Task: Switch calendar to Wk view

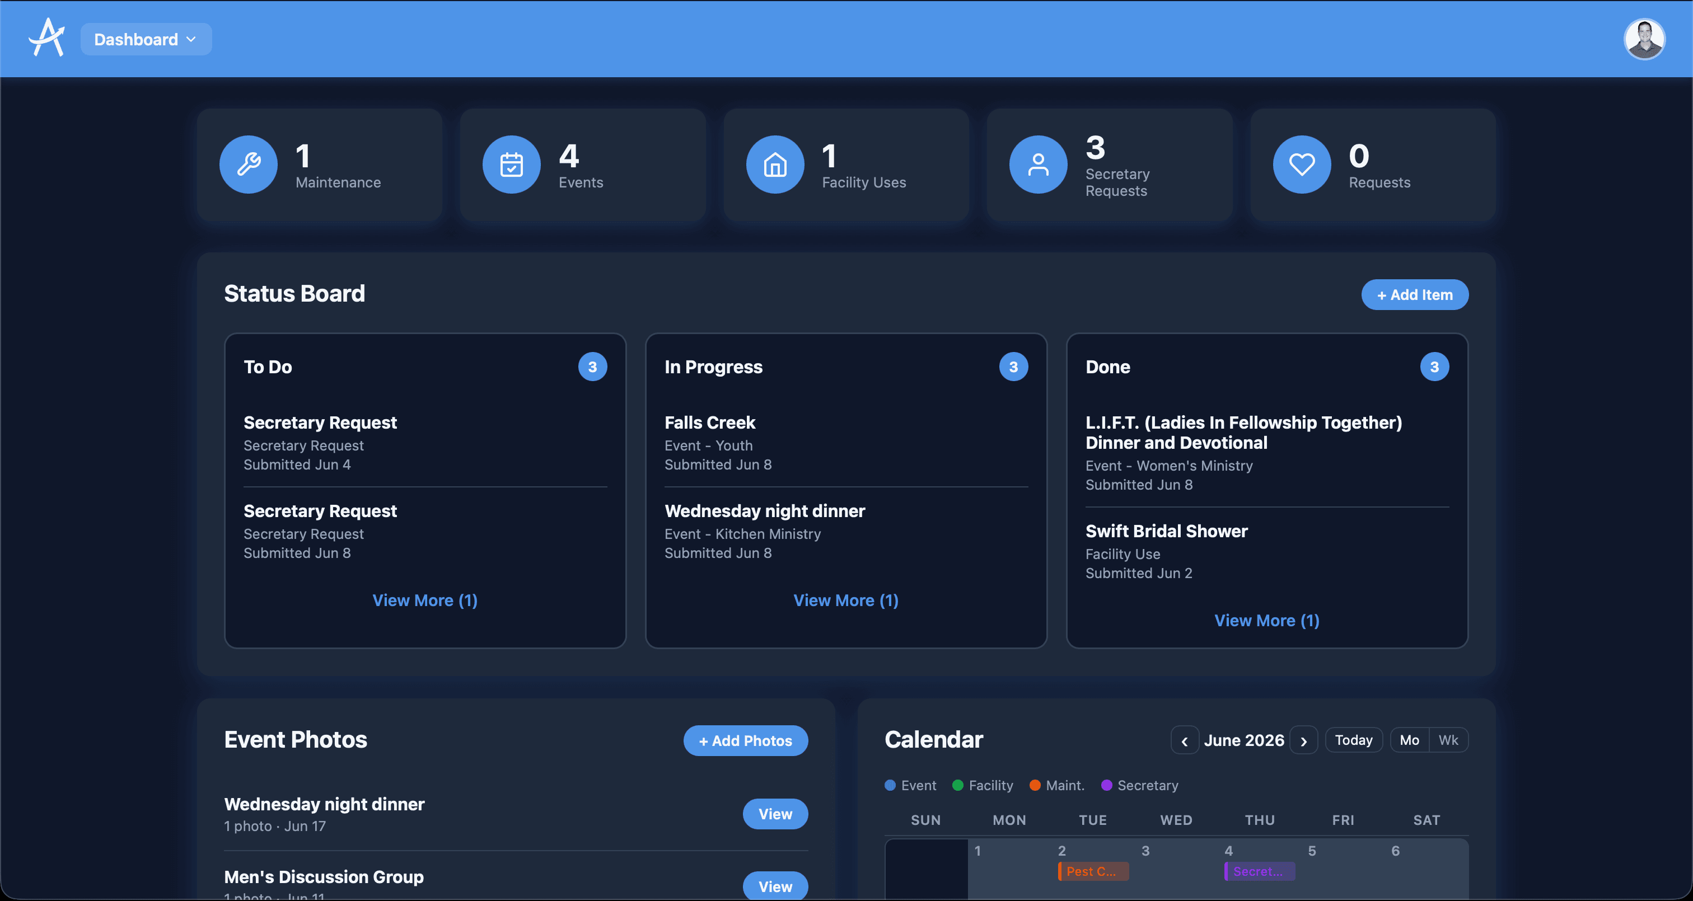Action: coord(1448,740)
